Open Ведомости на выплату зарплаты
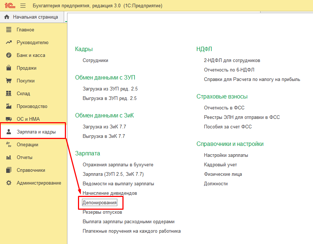 point(118,184)
